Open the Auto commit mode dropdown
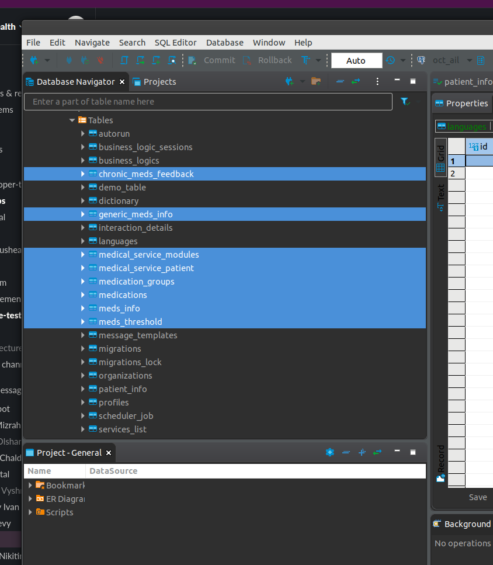This screenshot has height=565, width=493. [356, 61]
